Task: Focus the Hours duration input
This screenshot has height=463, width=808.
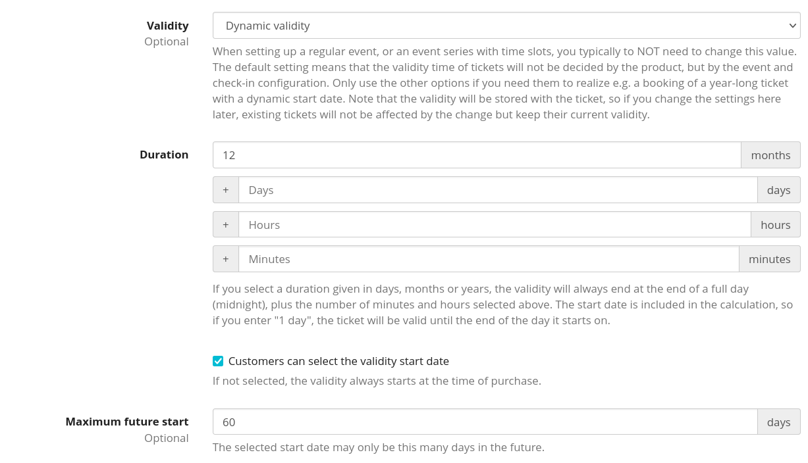Action: click(x=494, y=225)
